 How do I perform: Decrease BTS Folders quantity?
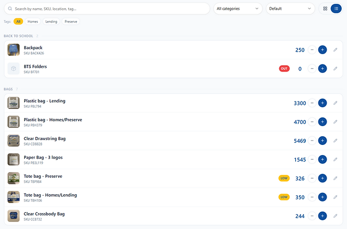coord(312,69)
